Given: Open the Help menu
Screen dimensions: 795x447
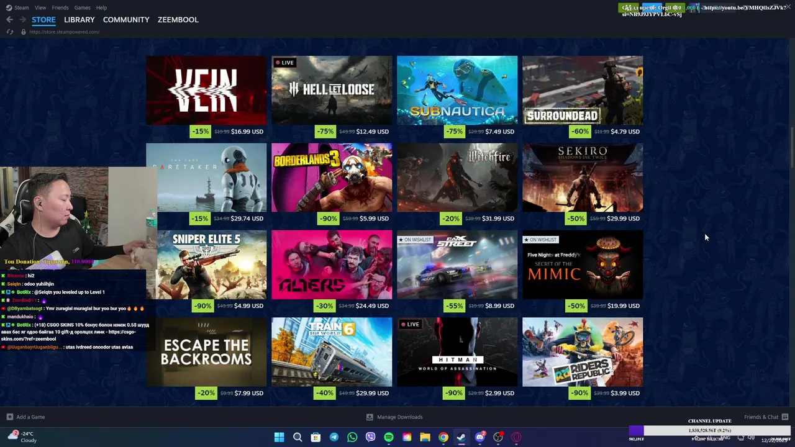Looking at the screenshot, I should (101, 7).
